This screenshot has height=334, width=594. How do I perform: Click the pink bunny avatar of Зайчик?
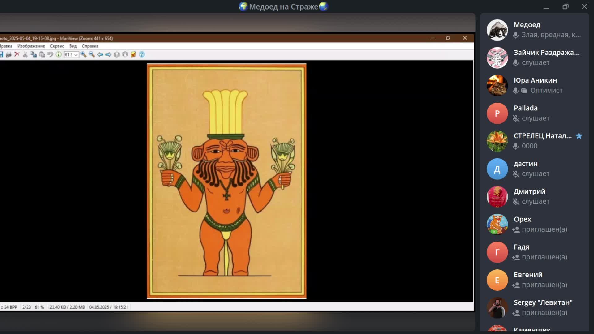497,58
